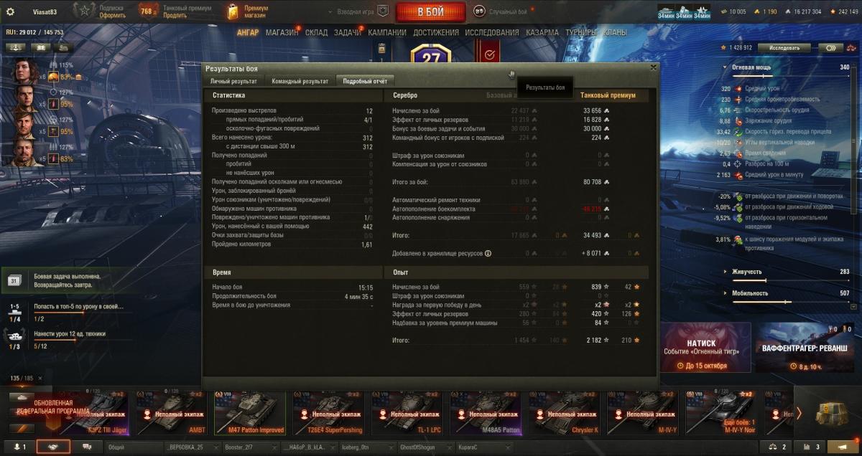Open the compare-list scales counter icon
This screenshot has width=862, height=456.
coord(778,447)
